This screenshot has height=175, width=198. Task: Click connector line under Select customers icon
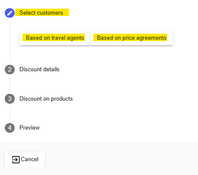[x=10, y=41]
